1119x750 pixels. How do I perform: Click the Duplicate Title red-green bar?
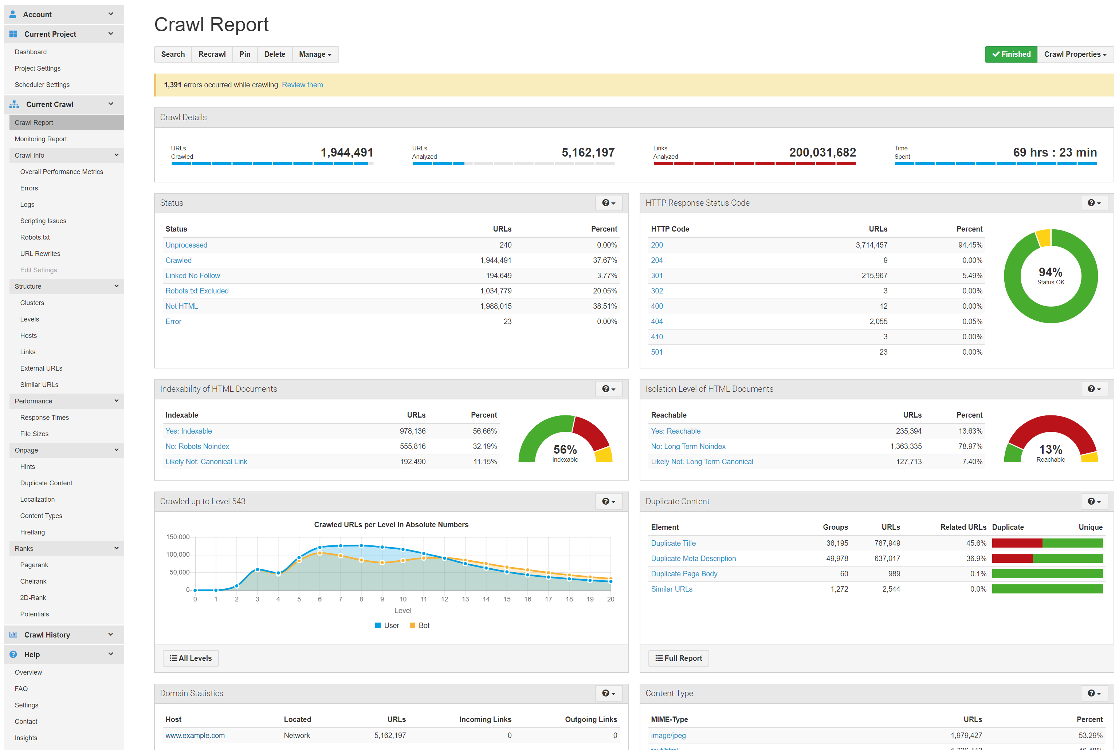(x=1047, y=543)
